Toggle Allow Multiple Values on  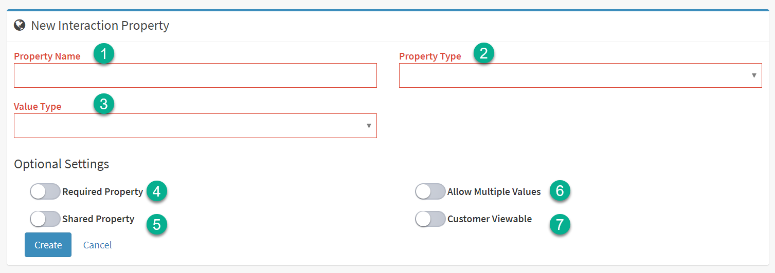430,192
